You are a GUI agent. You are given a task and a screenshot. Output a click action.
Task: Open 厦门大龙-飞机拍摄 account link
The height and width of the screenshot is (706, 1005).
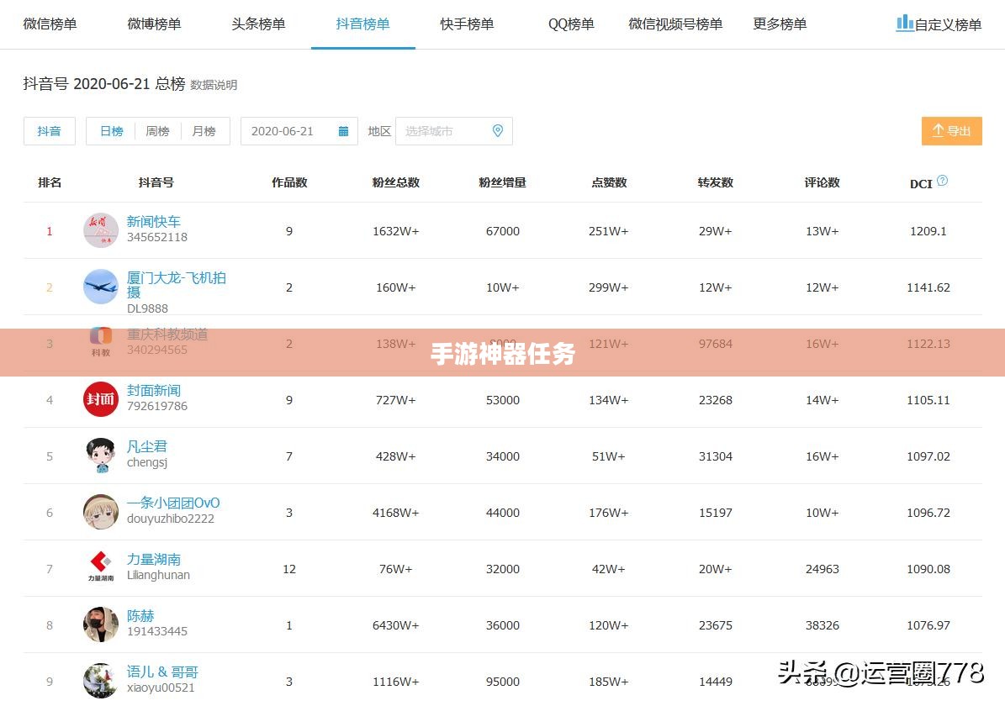pos(177,284)
